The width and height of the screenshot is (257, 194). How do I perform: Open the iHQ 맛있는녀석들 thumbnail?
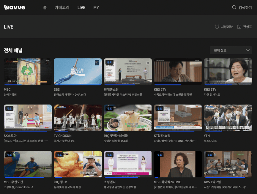point(128,118)
